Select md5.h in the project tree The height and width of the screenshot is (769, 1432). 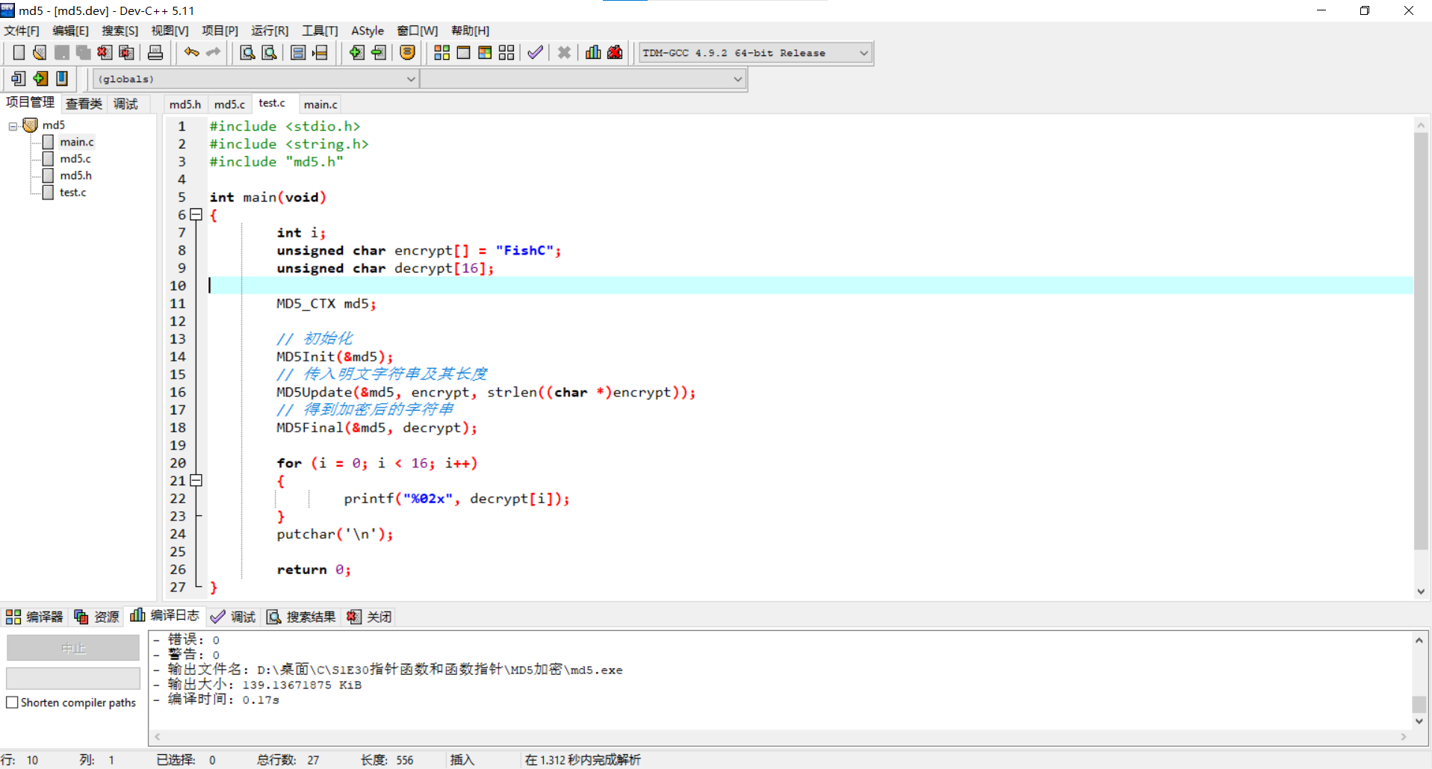(x=75, y=175)
